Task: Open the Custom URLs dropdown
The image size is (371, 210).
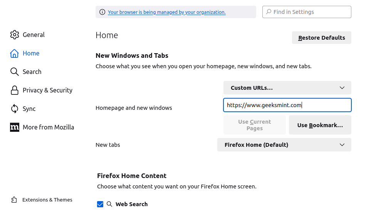Action: point(287,87)
